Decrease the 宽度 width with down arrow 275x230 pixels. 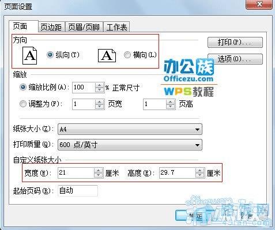point(99,175)
